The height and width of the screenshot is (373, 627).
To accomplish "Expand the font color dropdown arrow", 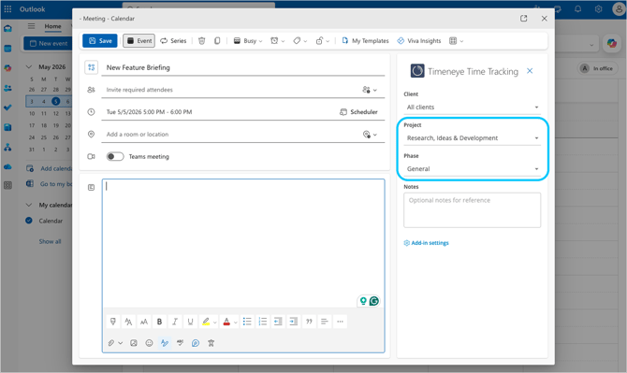I will pos(236,322).
